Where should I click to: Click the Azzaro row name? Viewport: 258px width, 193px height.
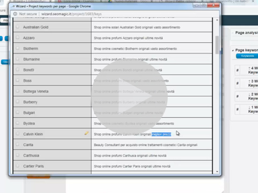tap(29, 38)
